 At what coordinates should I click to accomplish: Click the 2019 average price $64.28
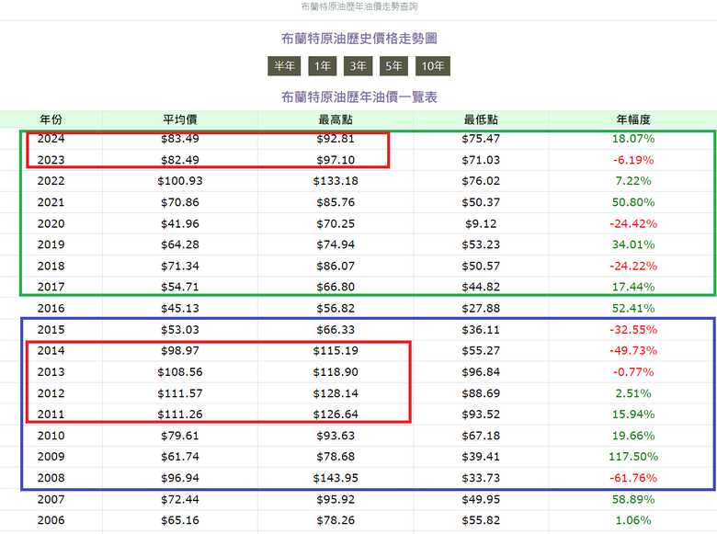[180, 244]
